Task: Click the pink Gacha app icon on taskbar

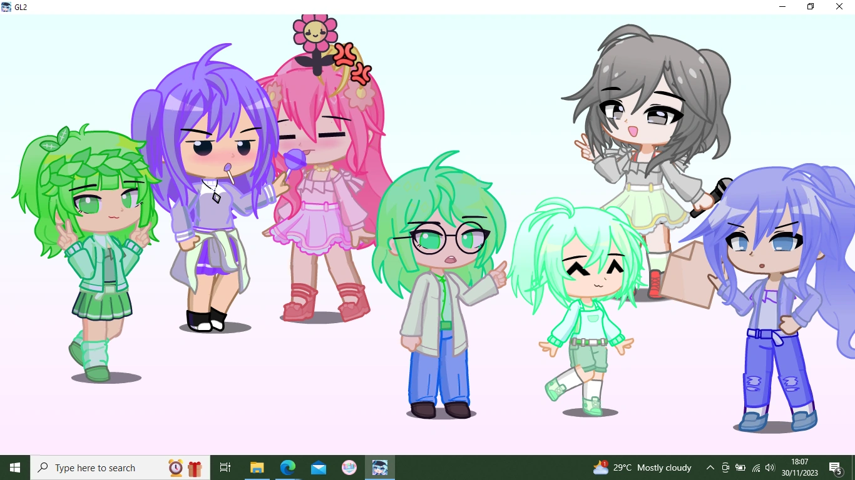Action: tap(349, 467)
